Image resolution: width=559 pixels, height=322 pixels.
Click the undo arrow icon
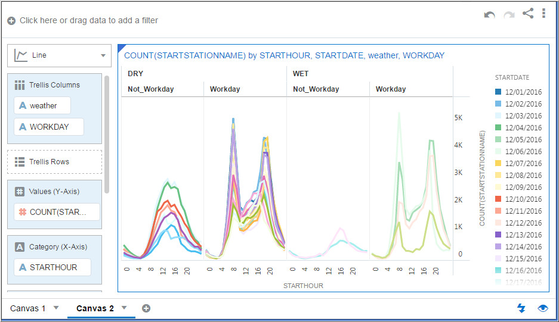pos(489,15)
